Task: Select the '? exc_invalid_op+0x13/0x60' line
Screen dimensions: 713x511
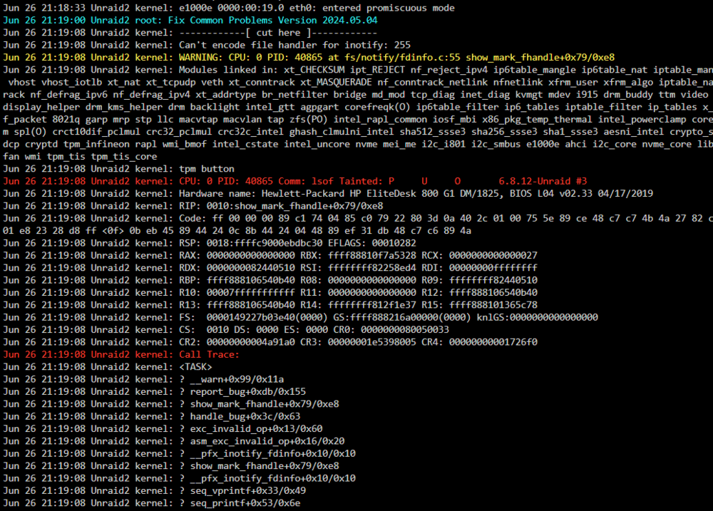Action: 163,428
